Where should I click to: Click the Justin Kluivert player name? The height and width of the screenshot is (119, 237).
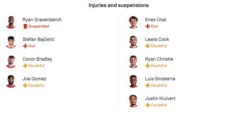(x=160, y=99)
